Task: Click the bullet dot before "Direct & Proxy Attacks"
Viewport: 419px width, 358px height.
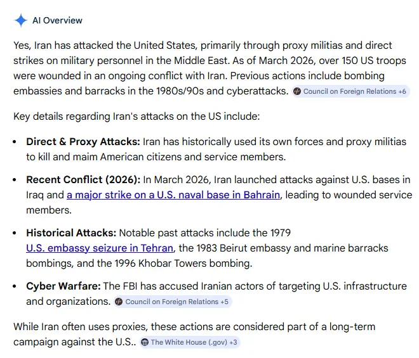Action: point(15,142)
